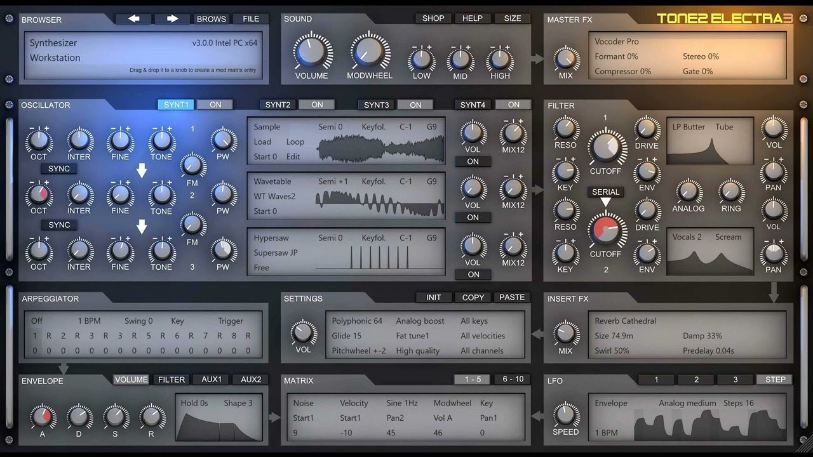Click the matrix Noise source entry
The image size is (813, 457).
[x=303, y=403]
